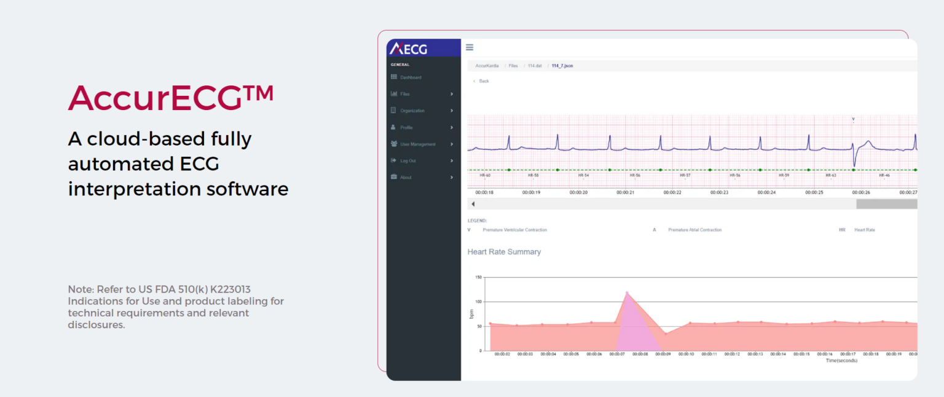Click the Back button above the ECG
The image size is (944, 397).
click(x=480, y=81)
